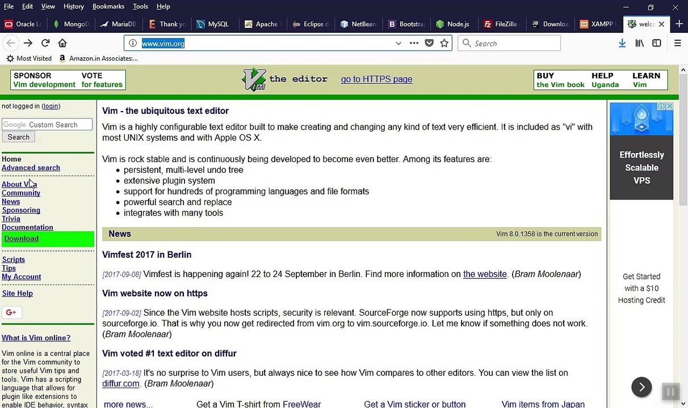This screenshot has height=408, width=688.
Task: Open the Library icon in the toolbar
Action: 640,43
